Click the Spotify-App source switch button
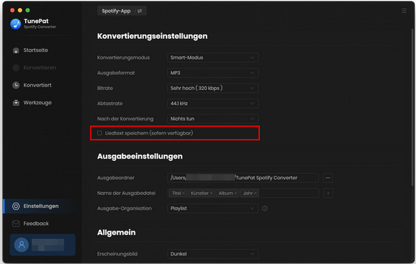416x264 pixels. point(122,11)
